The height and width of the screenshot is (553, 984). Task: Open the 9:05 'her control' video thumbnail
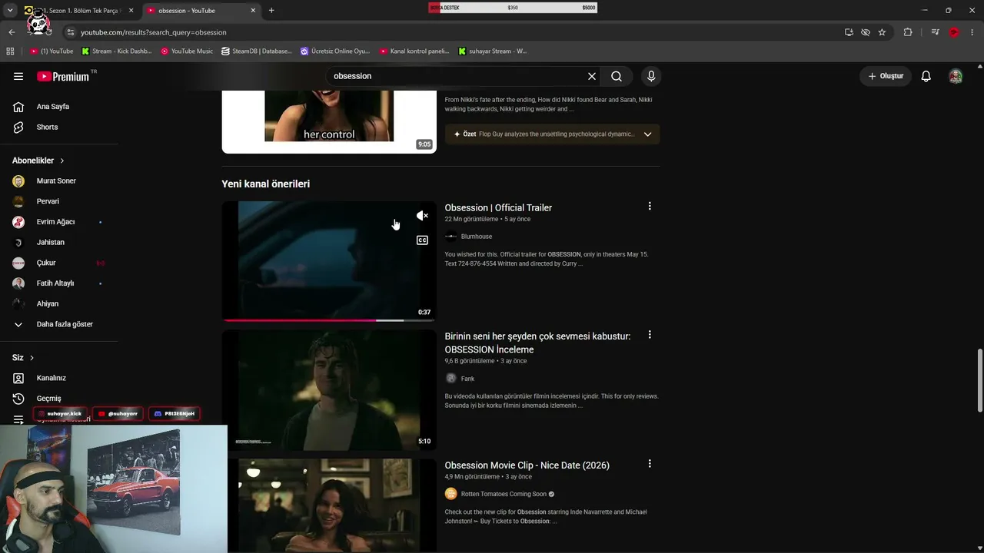(x=329, y=121)
